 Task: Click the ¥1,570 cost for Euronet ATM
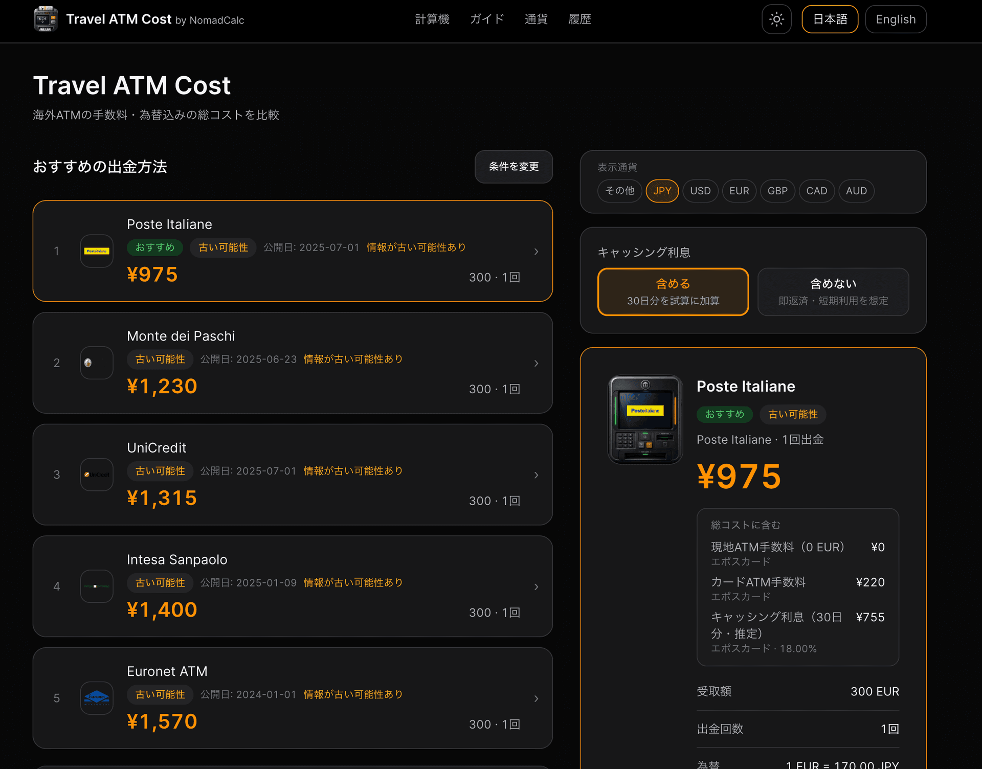pyautogui.click(x=162, y=721)
